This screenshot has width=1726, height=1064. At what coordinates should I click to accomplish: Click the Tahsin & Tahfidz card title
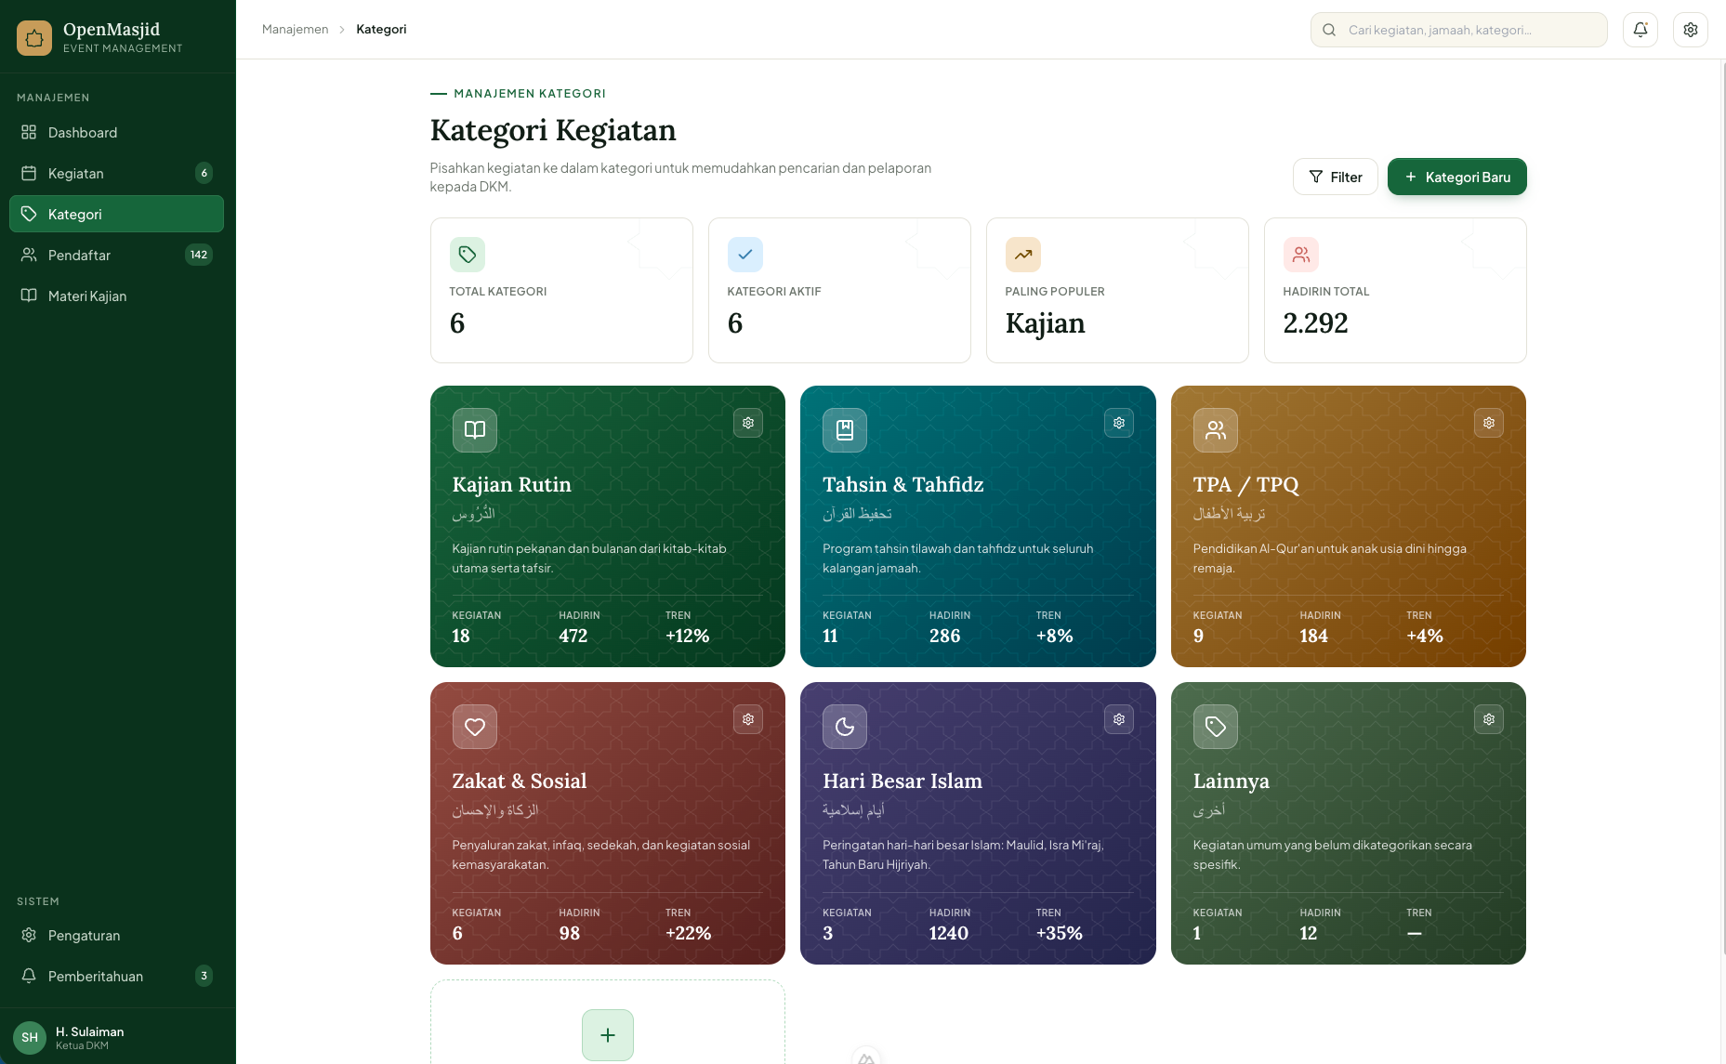903,484
